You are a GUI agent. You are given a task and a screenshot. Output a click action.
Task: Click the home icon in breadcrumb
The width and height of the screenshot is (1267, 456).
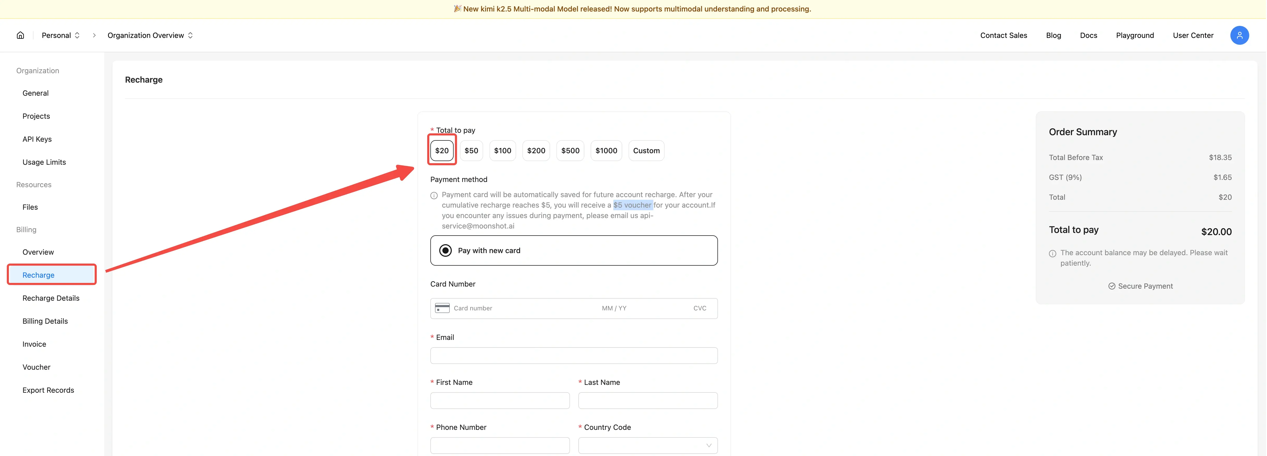click(x=20, y=35)
